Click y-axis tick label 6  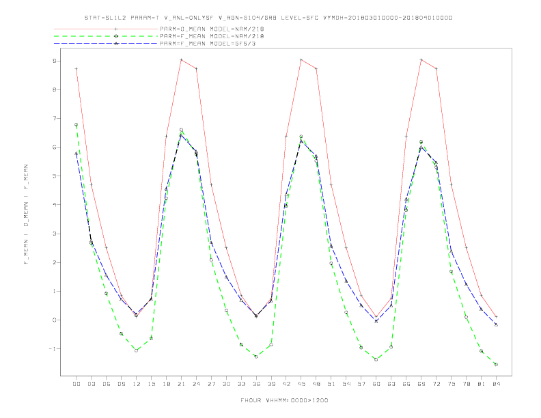[x=54, y=148]
